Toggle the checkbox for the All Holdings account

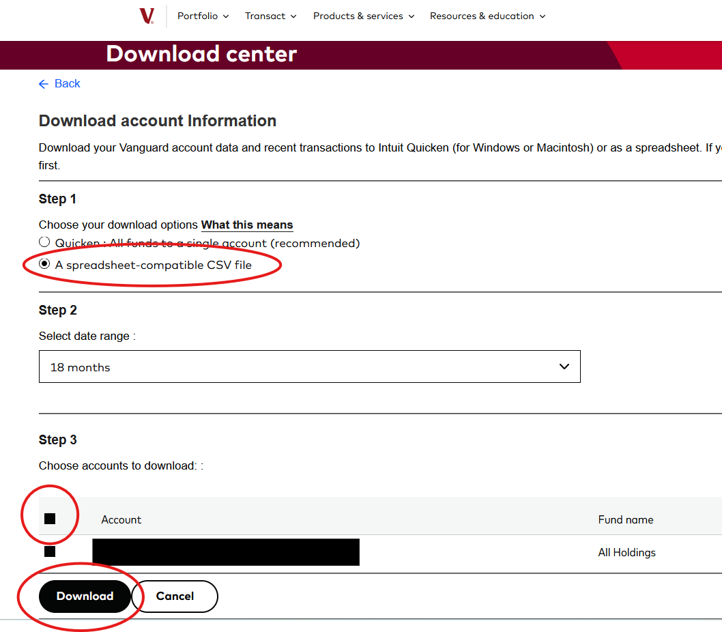pos(50,551)
